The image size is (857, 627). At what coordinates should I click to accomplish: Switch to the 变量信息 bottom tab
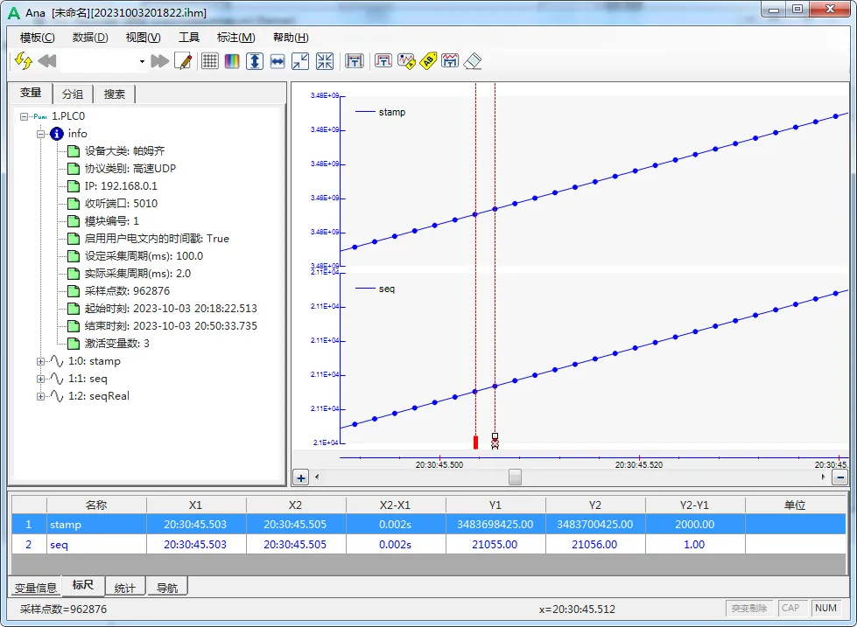pyautogui.click(x=36, y=588)
